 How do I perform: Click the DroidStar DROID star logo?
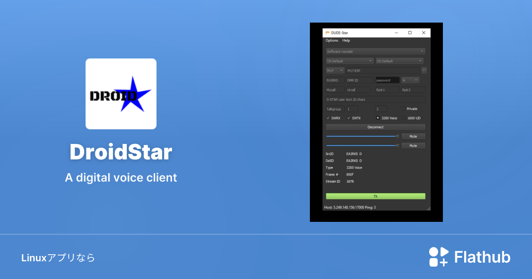pos(121,94)
